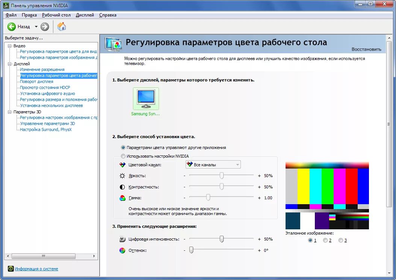Click the main panel scroll down arrow

coord(389,273)
